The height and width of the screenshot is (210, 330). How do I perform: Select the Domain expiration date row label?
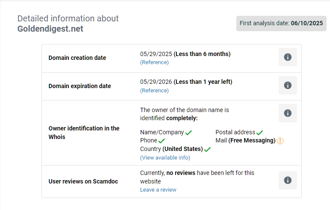pos(80,86)
